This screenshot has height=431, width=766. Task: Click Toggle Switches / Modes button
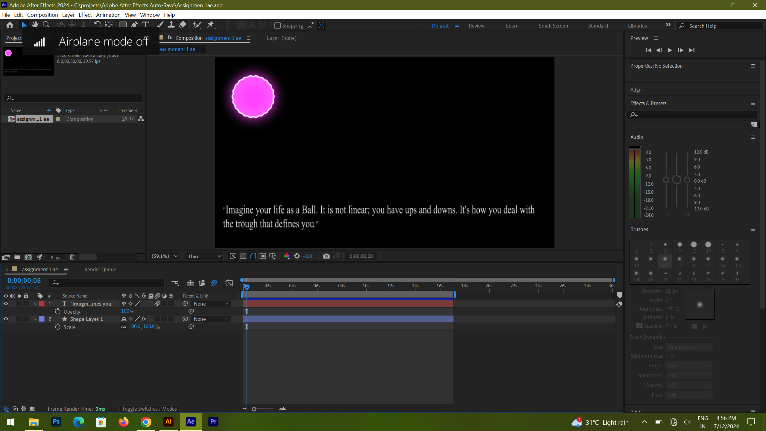(149, 409)
